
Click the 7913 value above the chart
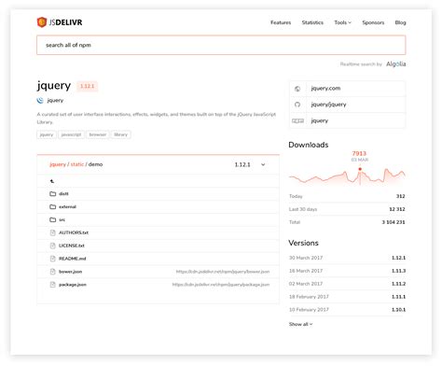point(359,153)
